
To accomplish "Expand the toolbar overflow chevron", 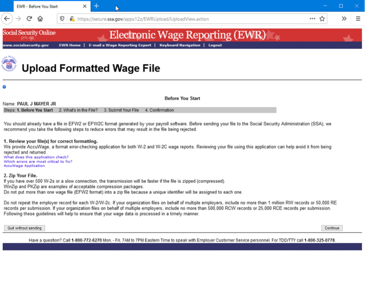I will tap(343, 19).
